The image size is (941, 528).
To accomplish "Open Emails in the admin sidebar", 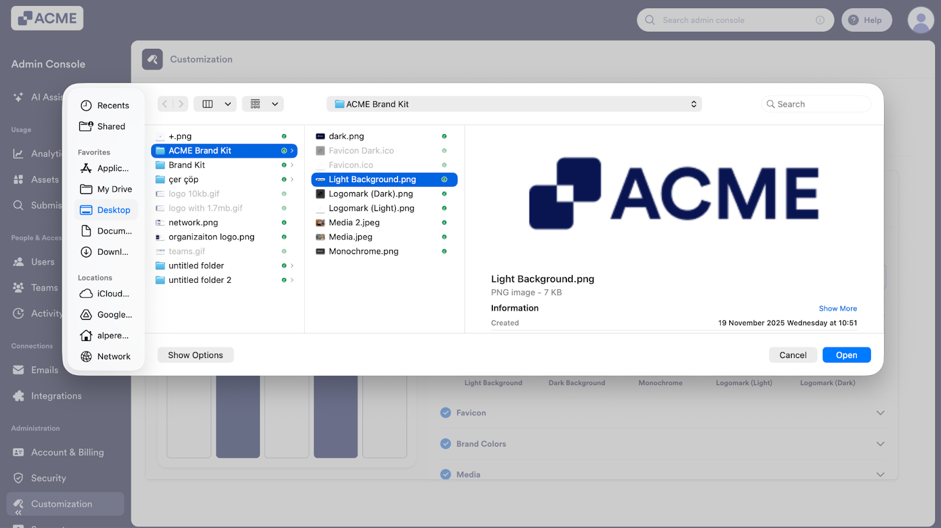I will click(x=36, y=370).
